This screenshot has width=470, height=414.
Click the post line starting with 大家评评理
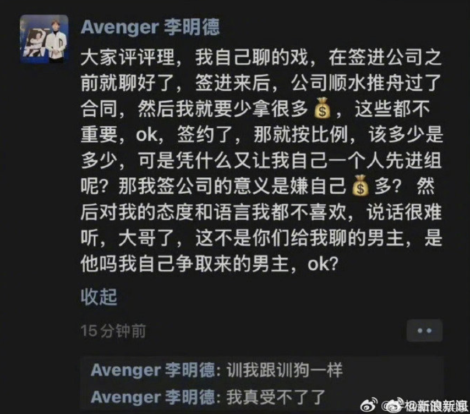[x=261, y=57]
